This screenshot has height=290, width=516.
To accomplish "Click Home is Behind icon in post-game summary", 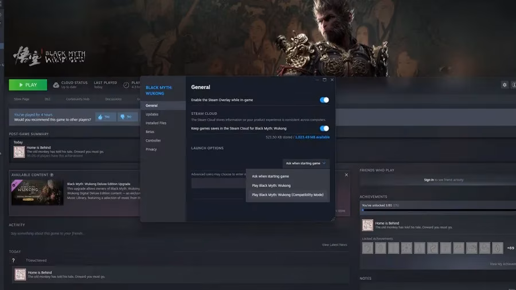I will (19, 152).
